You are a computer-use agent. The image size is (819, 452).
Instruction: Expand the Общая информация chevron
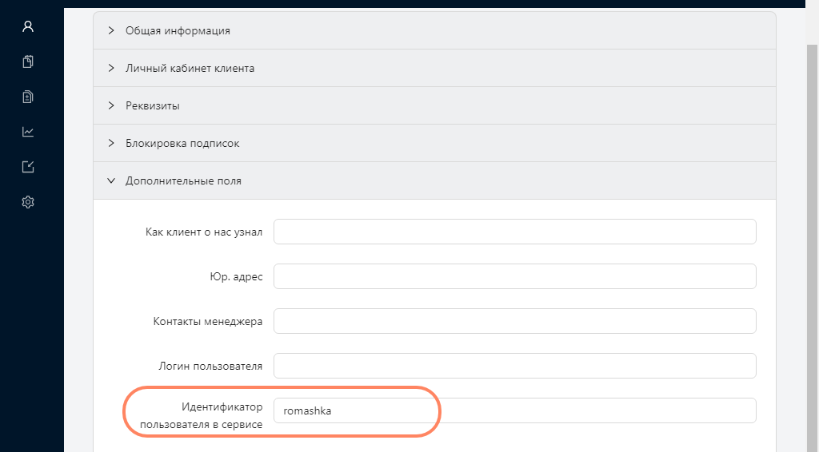coord(110,31)
